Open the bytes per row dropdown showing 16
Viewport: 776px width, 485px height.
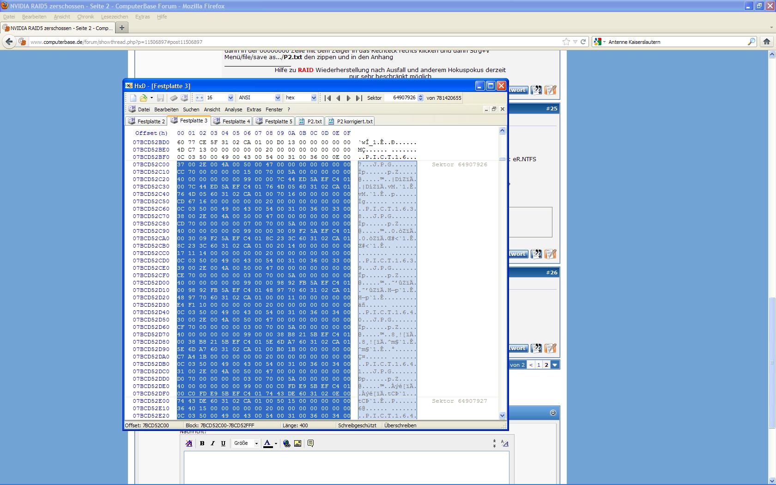click(230, 98)
